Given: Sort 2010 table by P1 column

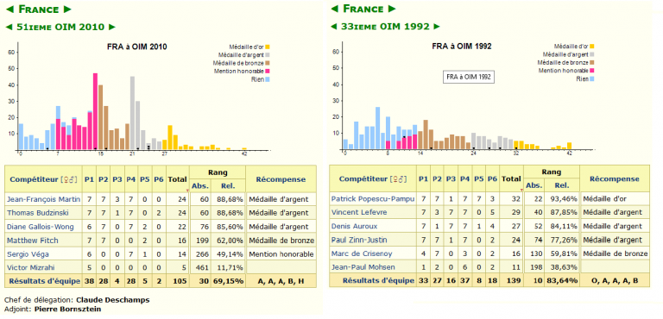Looking at the screenshot, I should click(89, 179).
